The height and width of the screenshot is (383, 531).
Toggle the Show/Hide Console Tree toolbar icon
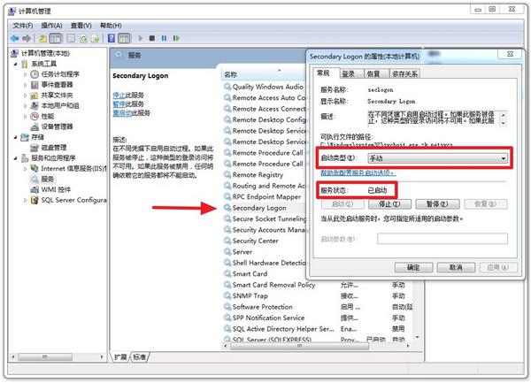tap(56, 39)
